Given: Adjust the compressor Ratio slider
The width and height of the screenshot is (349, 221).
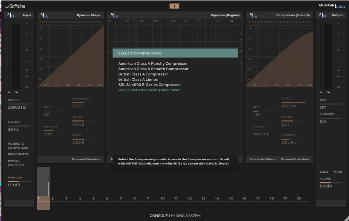Looking at the screenshot, I should pos(265,111).
